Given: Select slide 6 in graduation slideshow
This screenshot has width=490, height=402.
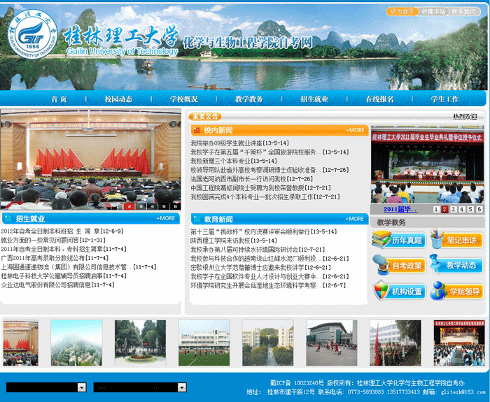Looking at the screenshot, I should tap(479, 209).
